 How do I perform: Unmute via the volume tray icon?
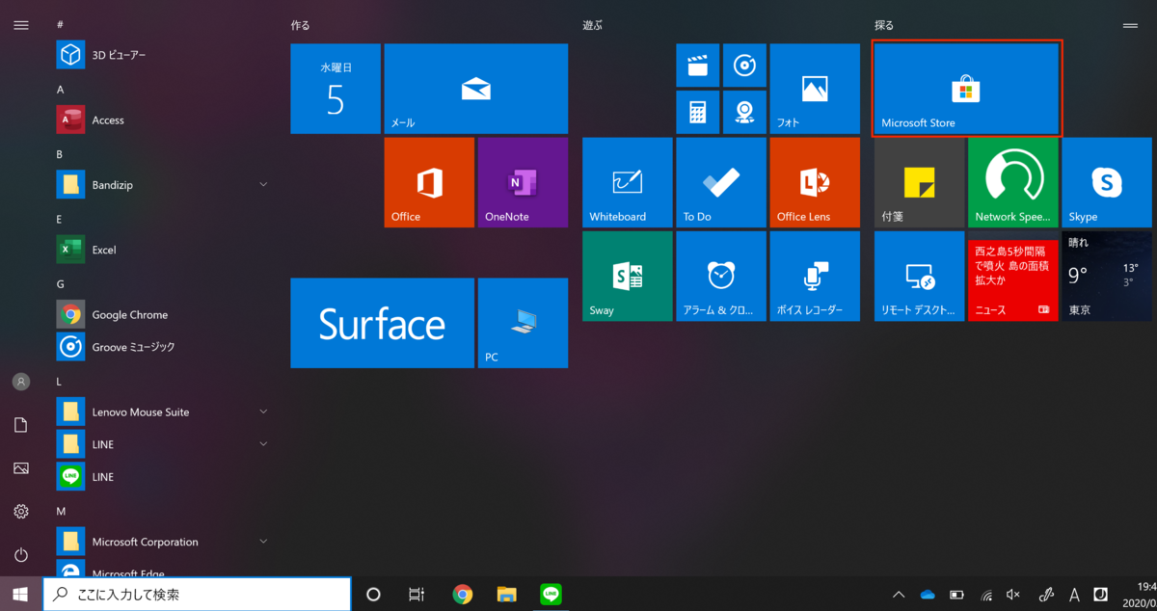click(1013, 595)
